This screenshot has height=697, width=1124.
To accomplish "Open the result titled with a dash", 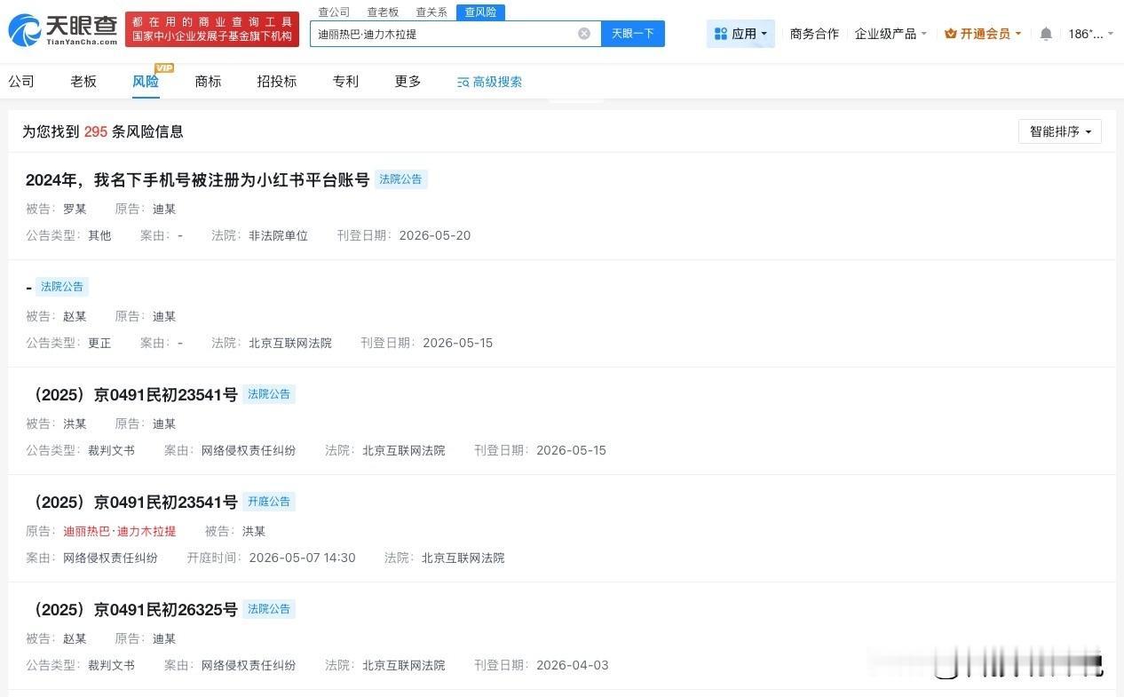I will tap(29, 288).
